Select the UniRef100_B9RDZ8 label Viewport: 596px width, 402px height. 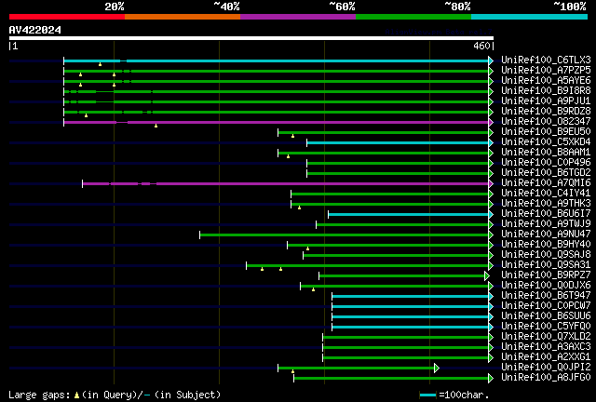click(x=546, y=112)
